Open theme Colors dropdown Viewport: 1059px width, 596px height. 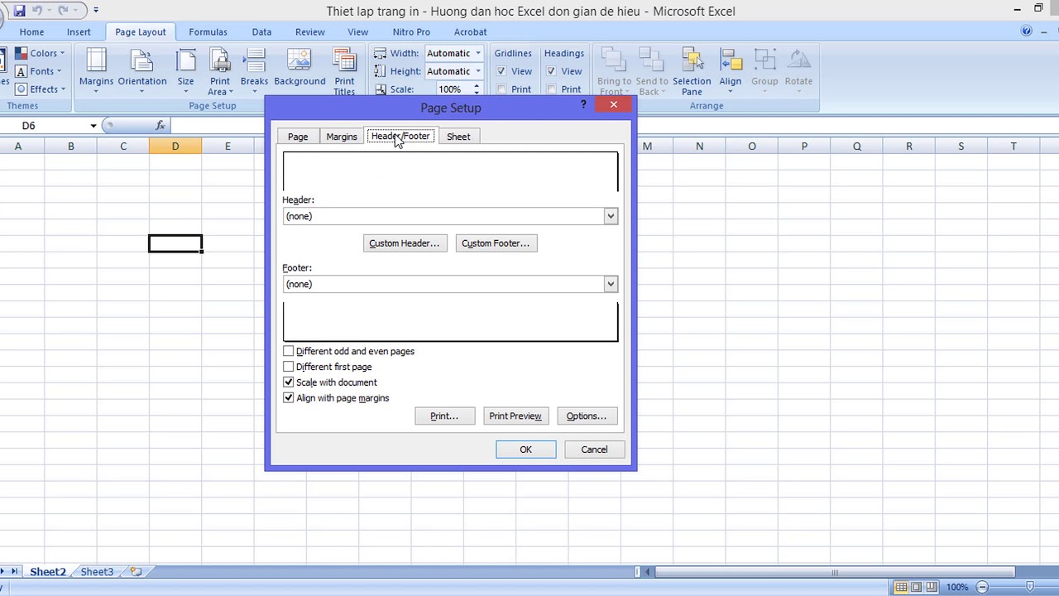tap(40, 53)
